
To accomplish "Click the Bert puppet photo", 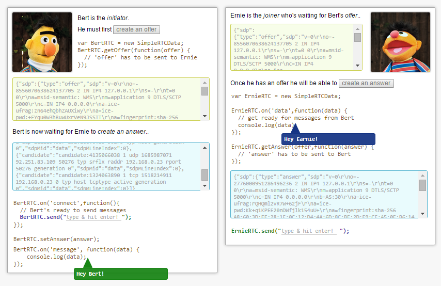I will point(42,42).
